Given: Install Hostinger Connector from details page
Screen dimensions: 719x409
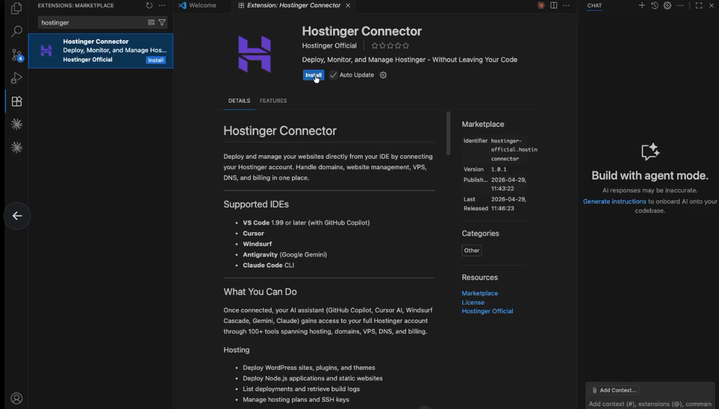Looking at the screenshot, I should click(314, 75).
